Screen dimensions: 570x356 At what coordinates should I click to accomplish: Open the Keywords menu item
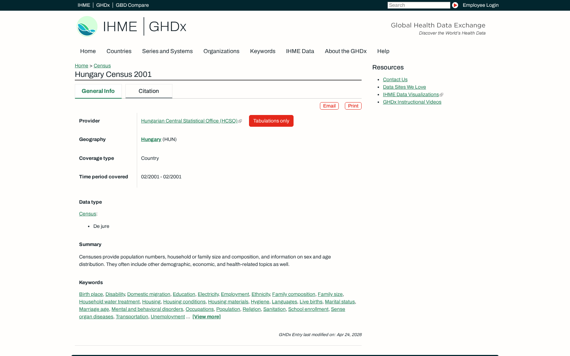[263, 51]
